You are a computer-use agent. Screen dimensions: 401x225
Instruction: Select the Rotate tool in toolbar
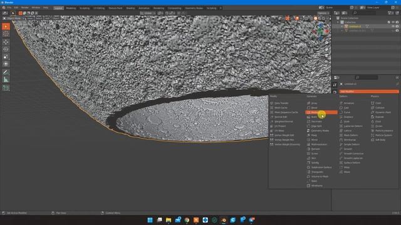pos(6,49)
